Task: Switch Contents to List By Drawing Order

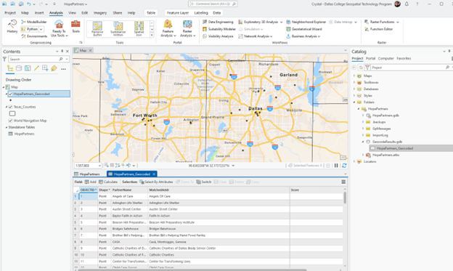Action: coord(10,68)
